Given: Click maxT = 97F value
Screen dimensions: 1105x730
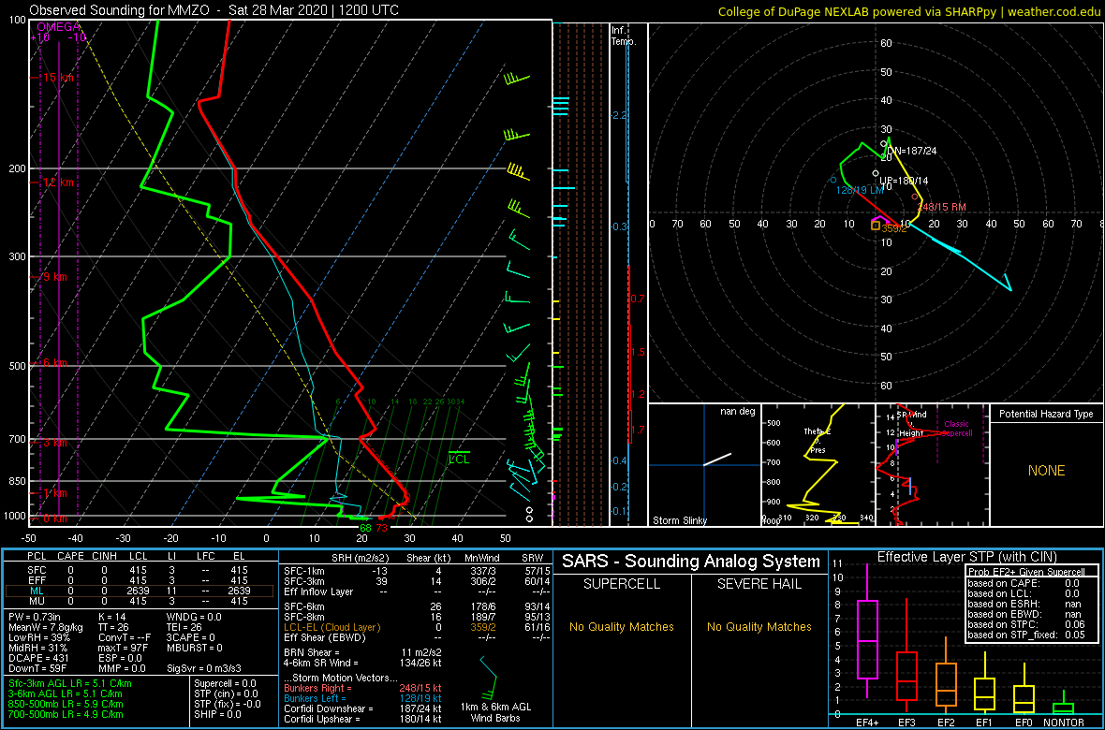Looking at the screenshot, I should click(124, 648).
